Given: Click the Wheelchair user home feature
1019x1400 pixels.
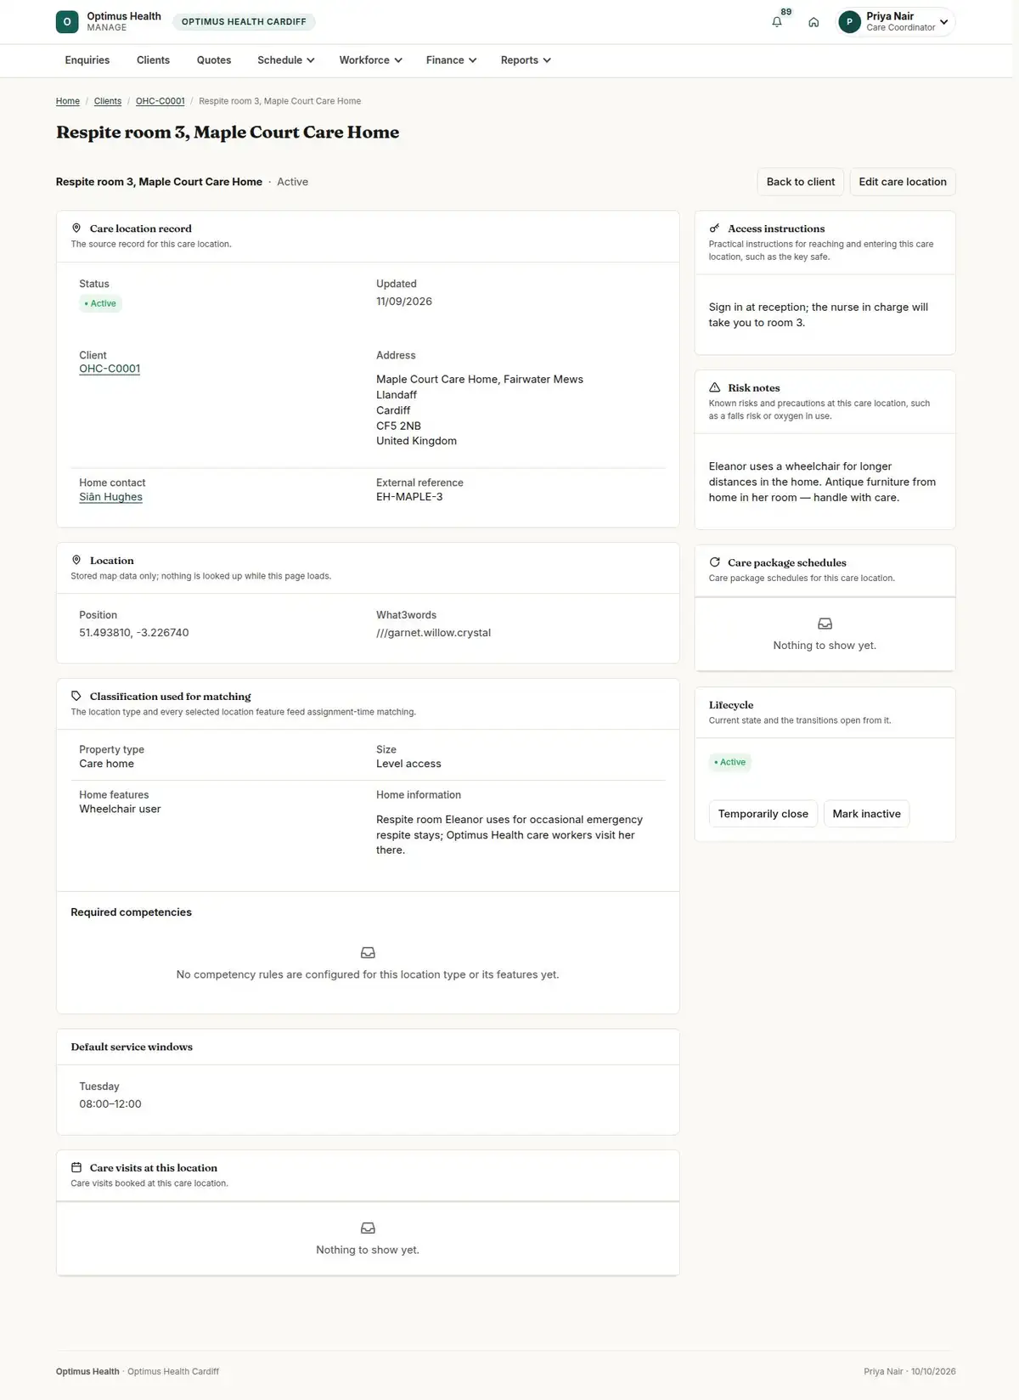Looking at the screenshot, I should click(x=120, y=810).
